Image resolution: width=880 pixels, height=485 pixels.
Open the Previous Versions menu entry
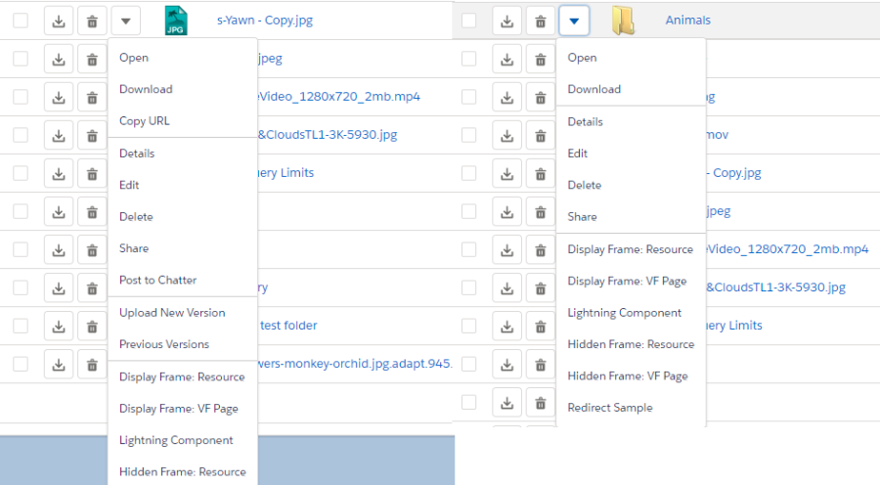tap(163, 344)
